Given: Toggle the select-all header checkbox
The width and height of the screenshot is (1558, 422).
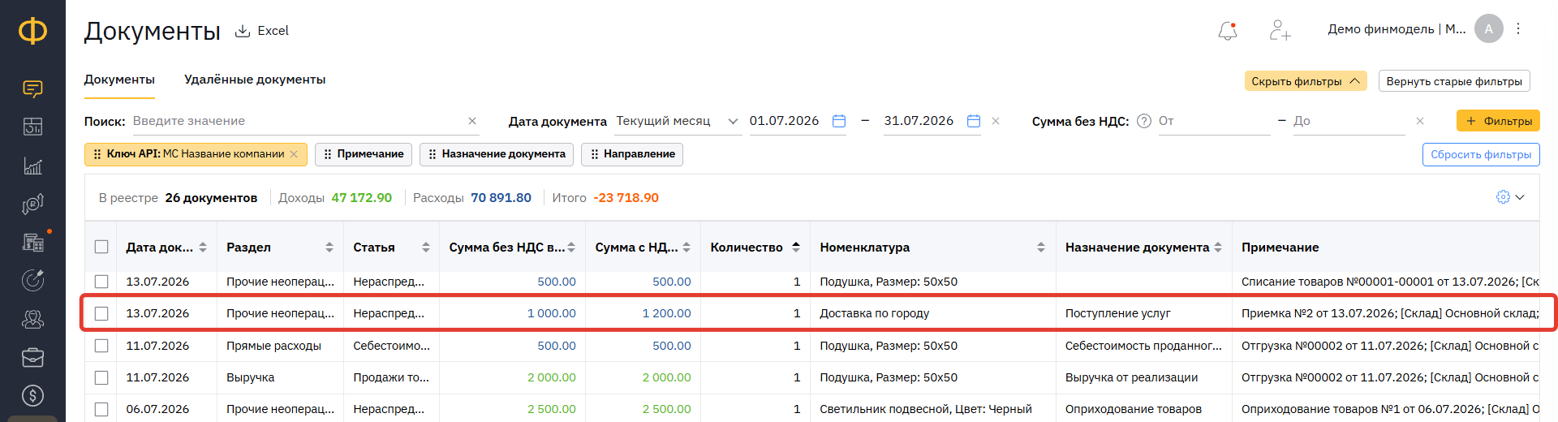Looking at the screenshot, I should (x=101, y=247).
